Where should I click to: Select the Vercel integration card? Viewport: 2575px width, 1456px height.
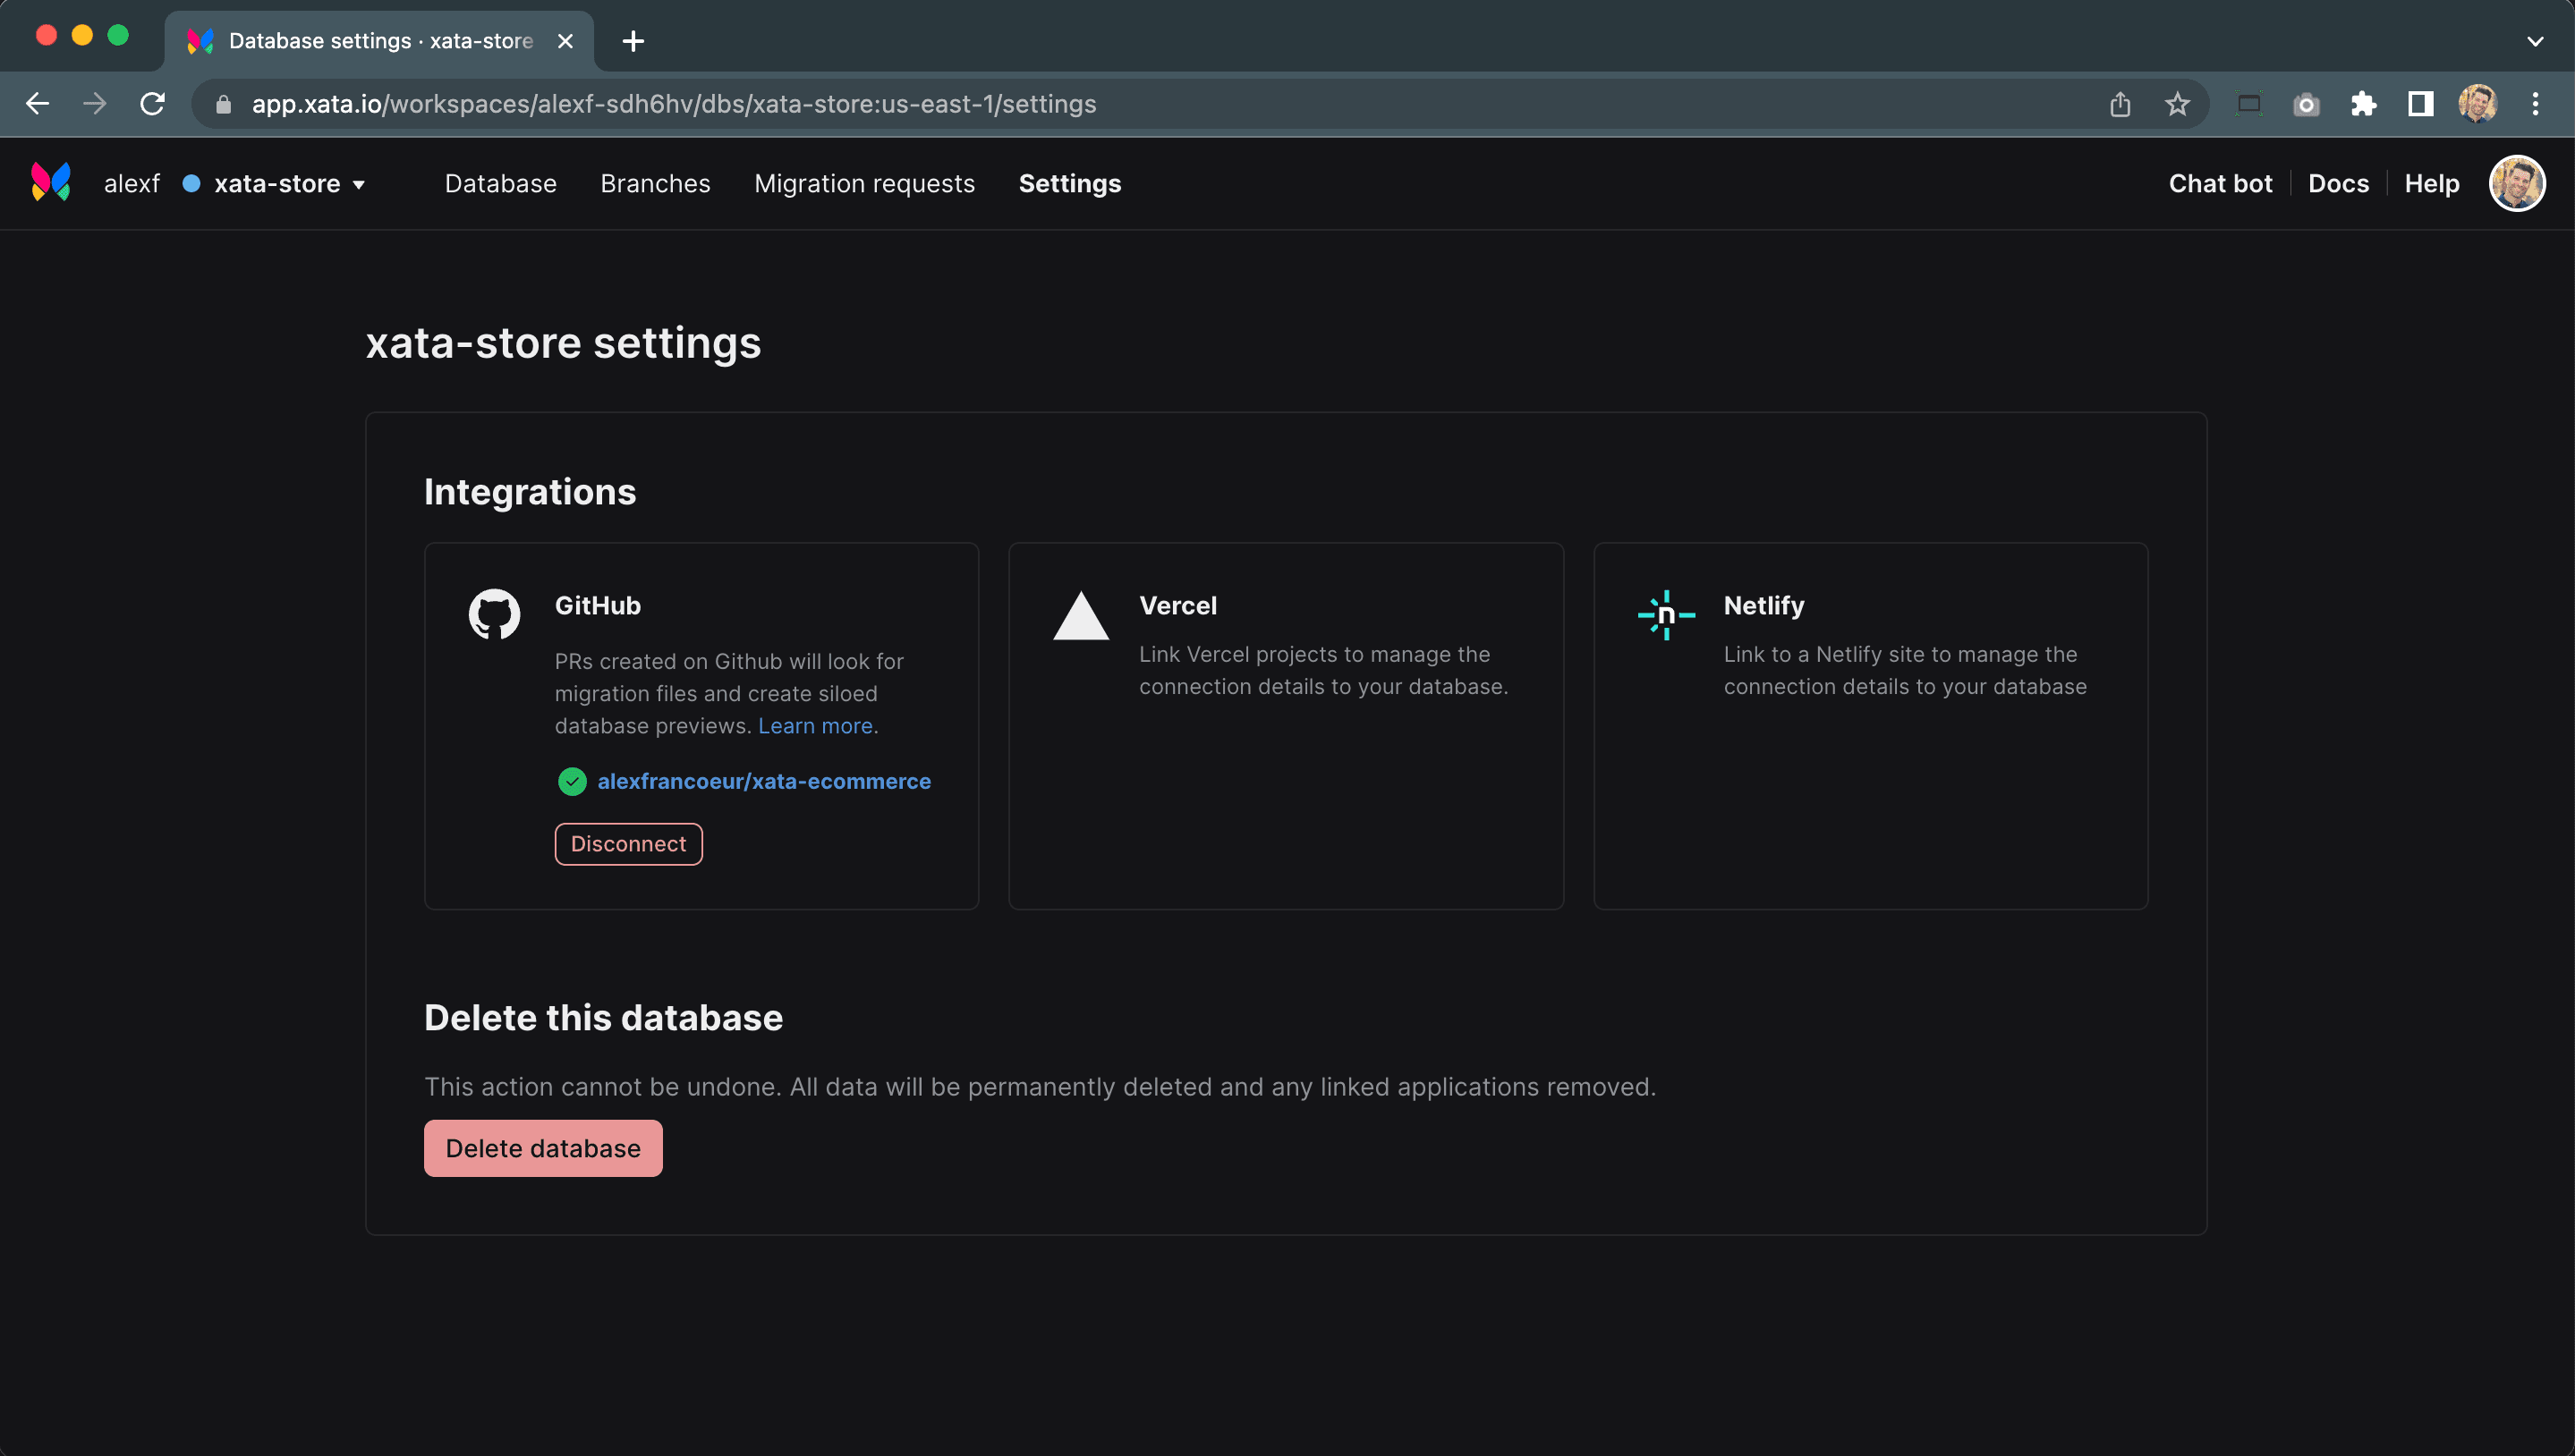tap(1286, 726)
